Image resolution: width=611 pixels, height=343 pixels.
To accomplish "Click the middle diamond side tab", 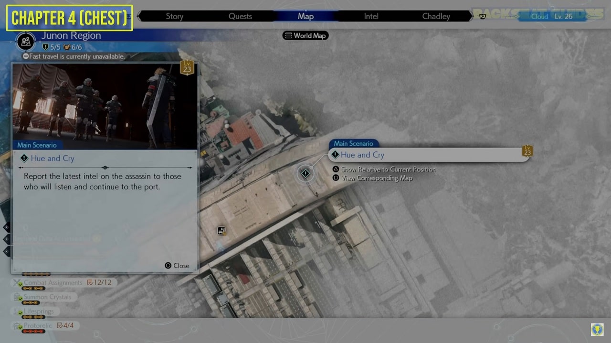I will [x=6, y=239].
